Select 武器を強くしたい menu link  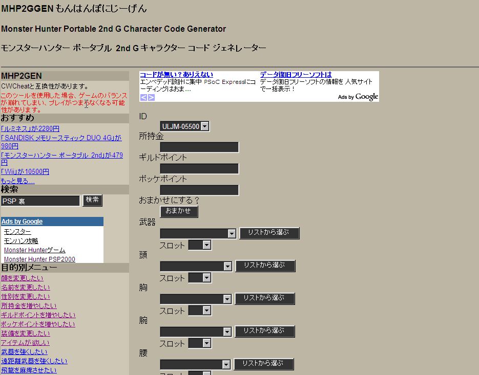(24, 352)
